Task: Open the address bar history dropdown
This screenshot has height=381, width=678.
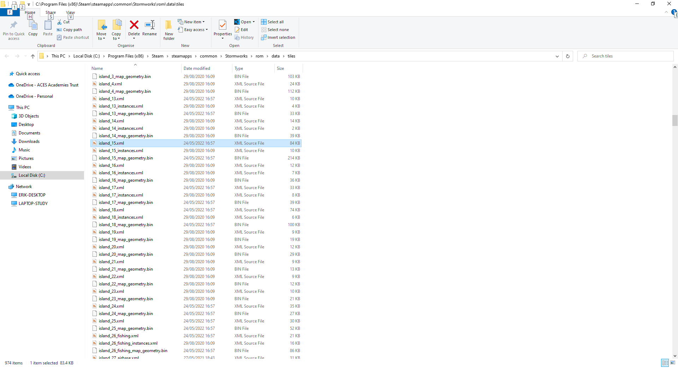Action: (557, 56)
